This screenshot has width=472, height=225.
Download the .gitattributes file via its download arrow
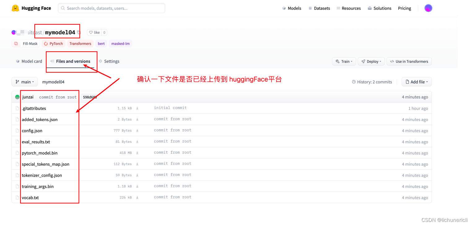[x=137, y=108]
